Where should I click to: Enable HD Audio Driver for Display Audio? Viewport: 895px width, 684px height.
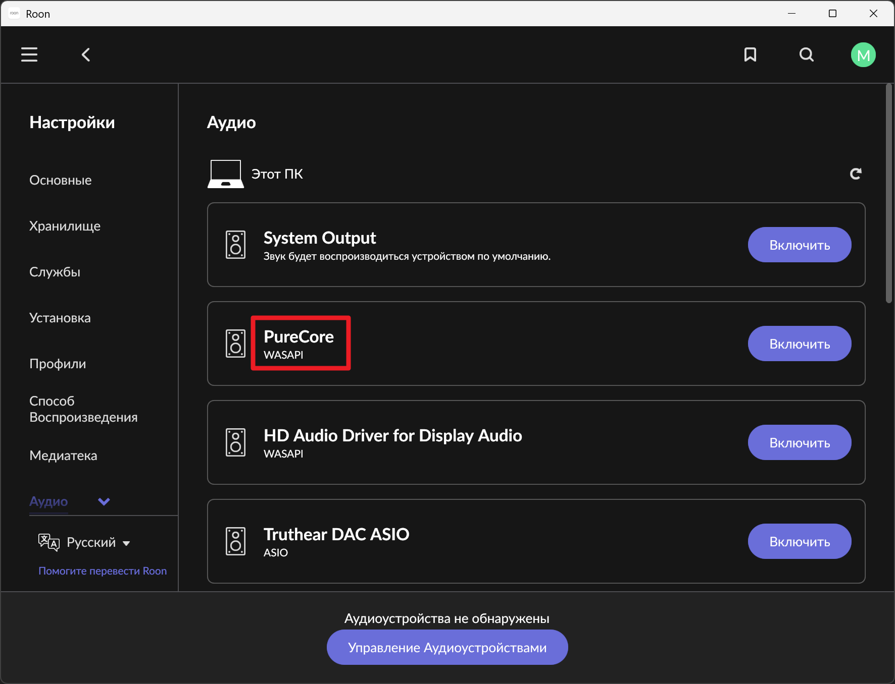[x=799, y=442]
